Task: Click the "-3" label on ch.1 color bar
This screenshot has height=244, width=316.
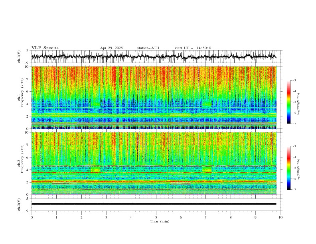Action: pyautogui.click(x=294, y=80)
